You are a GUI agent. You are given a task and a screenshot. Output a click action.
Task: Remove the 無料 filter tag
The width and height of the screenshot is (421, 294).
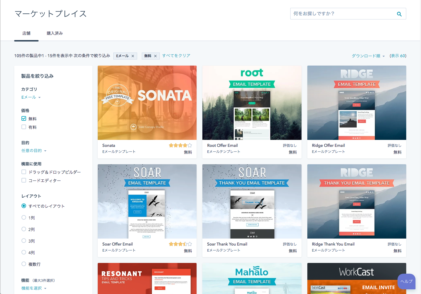tap(155, 56)
